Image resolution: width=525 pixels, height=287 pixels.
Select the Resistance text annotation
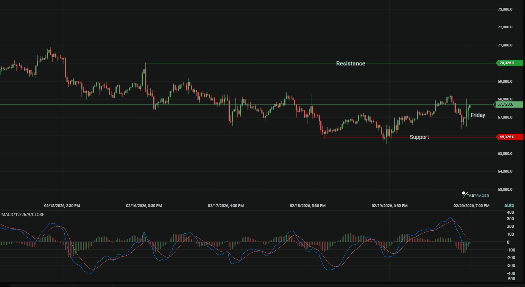tap(351, 63)
